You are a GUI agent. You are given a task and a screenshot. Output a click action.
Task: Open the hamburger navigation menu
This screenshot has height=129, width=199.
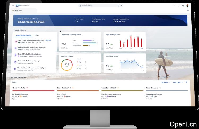pyautogui.click(x=13, y=6)
